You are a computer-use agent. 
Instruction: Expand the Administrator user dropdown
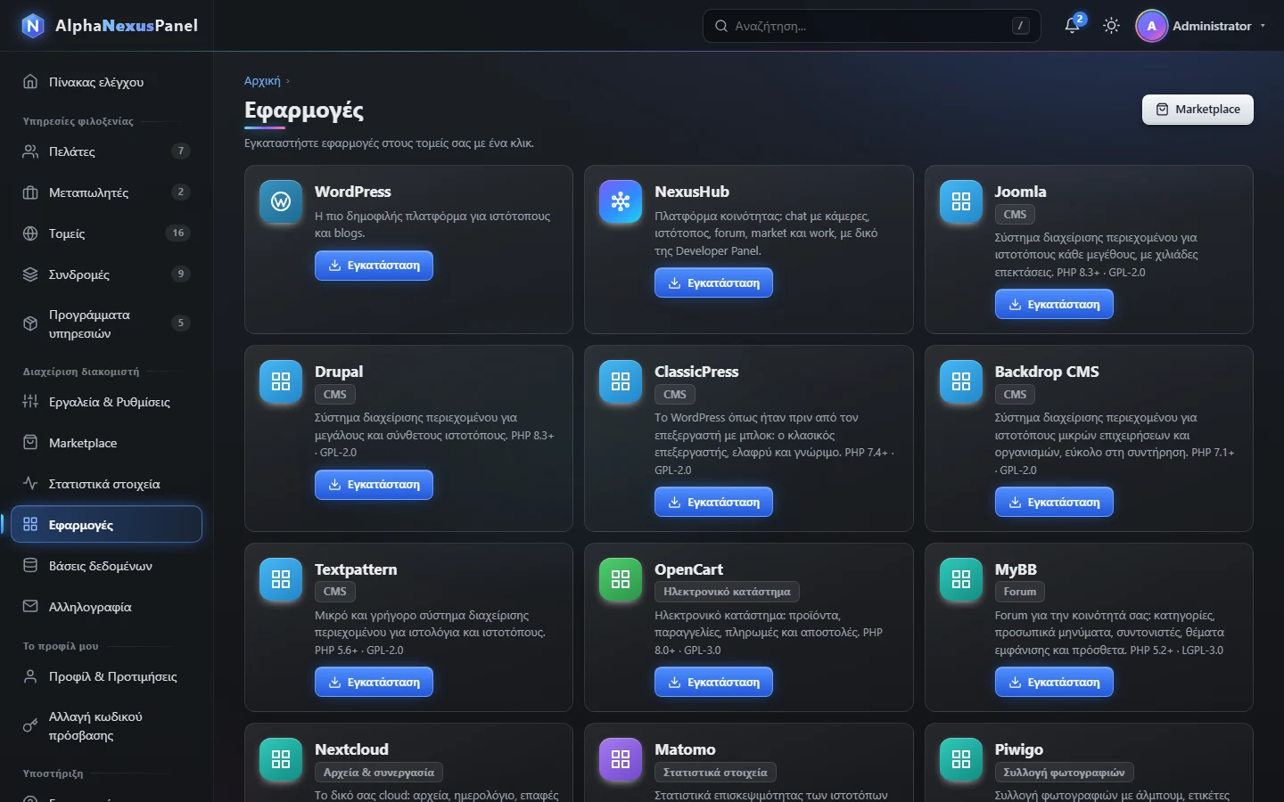1201,26
